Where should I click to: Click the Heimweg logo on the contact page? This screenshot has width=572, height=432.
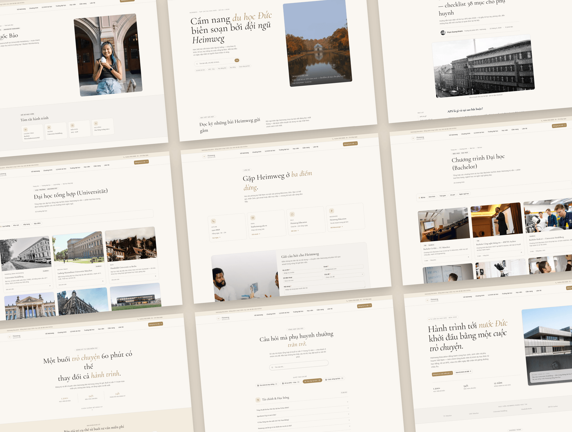209,156
